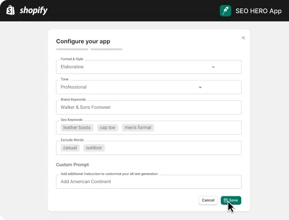This screenshot has height=220, width=289.
Task: Select the casual exclude word tag
Action: 70,148
